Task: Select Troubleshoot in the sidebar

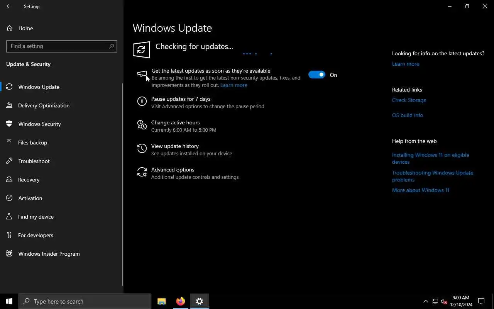Action: [x=61, y=161]
